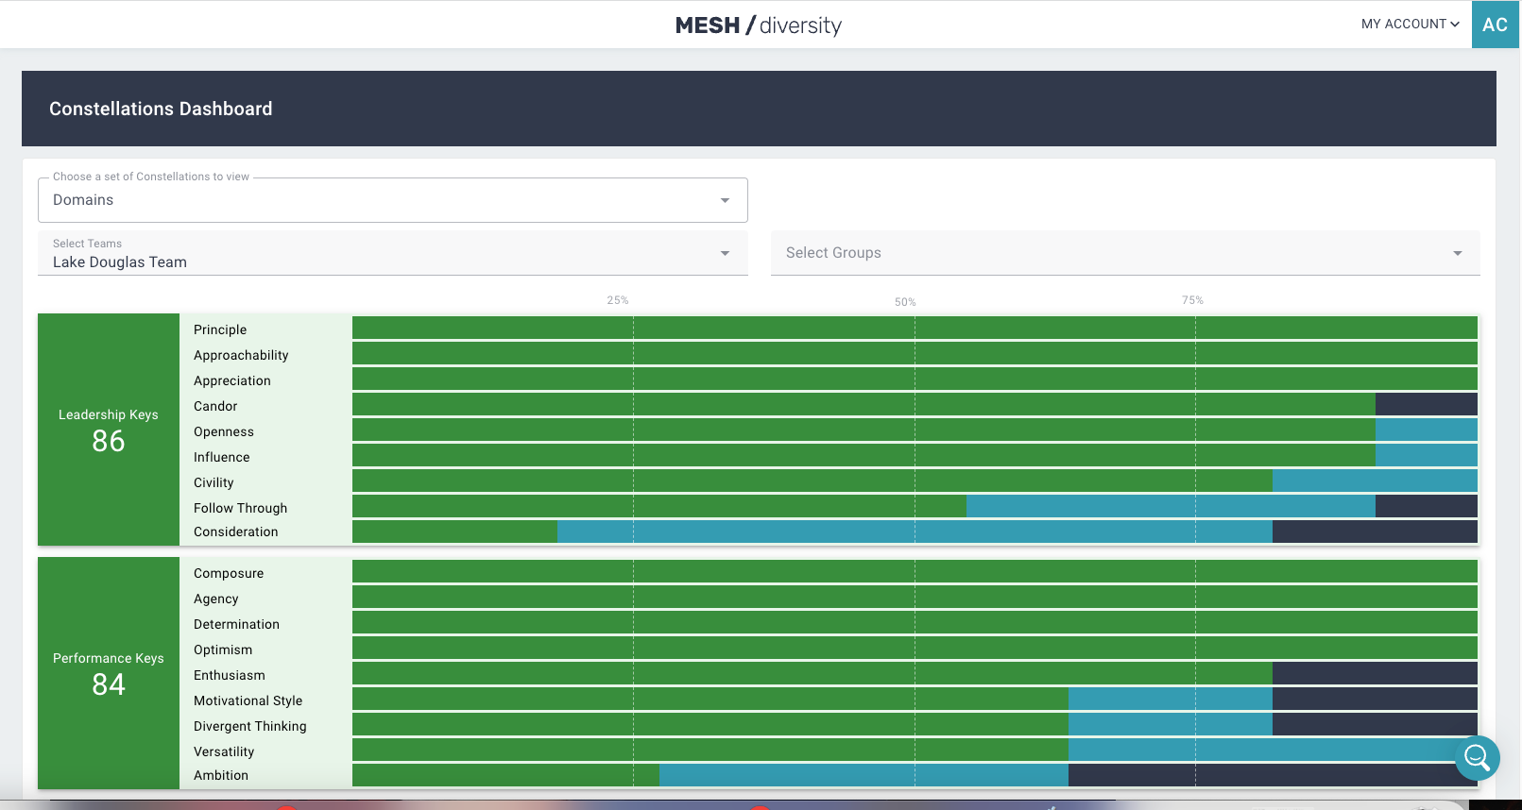Click the Openness row label
Image resolution: width=1522 pixels, height=810 pixels.
(x=224, y=432)
